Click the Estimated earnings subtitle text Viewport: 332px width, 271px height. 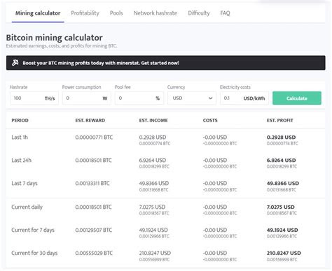(x=62, y=46)
